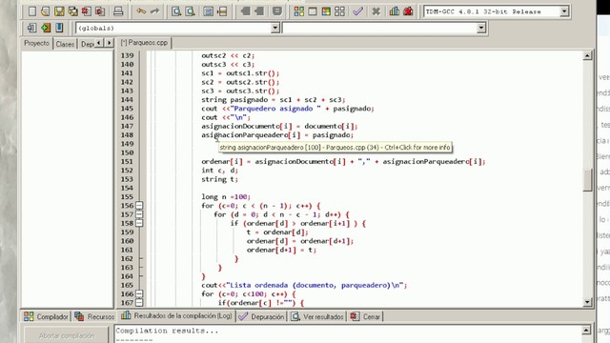Viewport: 610px width, 343px height.
Task: Open the Ver resultados bottom tab
Action: 317,316
